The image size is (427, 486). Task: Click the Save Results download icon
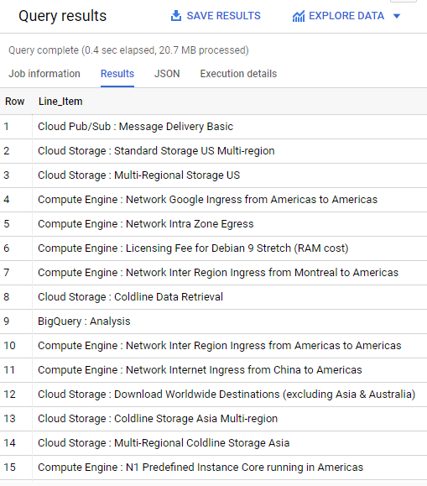point(176,16)
